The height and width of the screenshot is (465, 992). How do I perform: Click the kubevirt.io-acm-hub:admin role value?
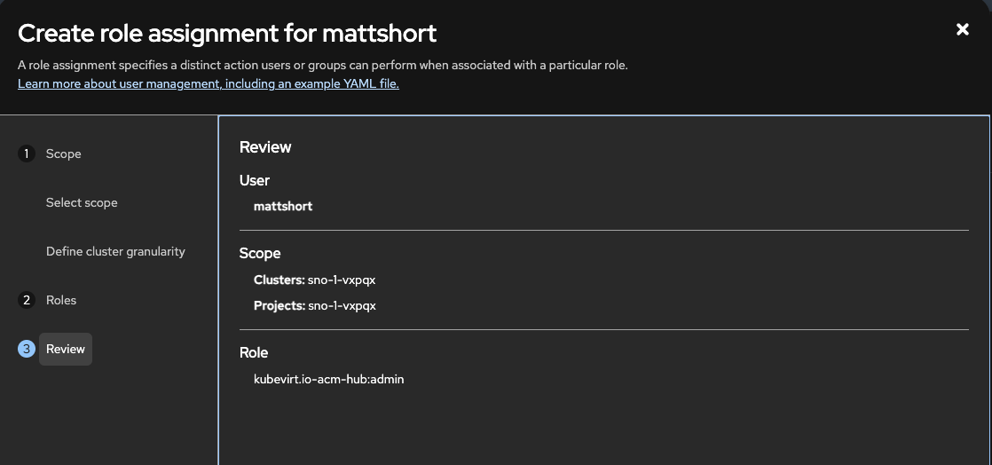(329, 379)
